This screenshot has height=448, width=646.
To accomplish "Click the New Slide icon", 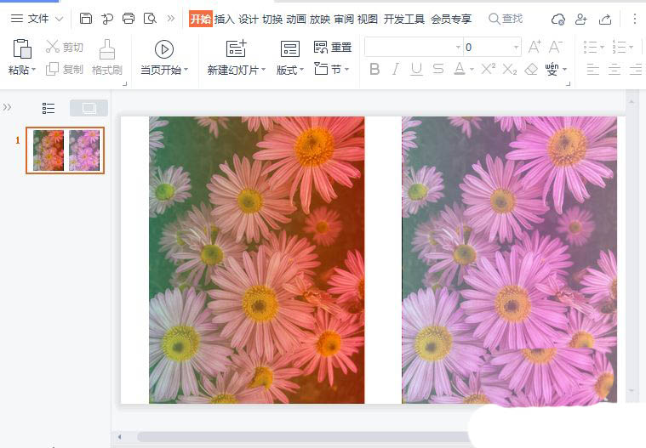I will pyautogui.click(x=236, y=49).
